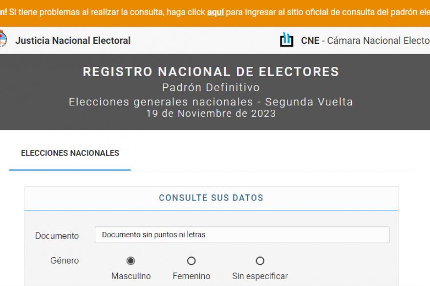This screenshot has width=430, height=286.
Task: Choose the Sin especificar radio option
Action: click(x=260, y=261)
